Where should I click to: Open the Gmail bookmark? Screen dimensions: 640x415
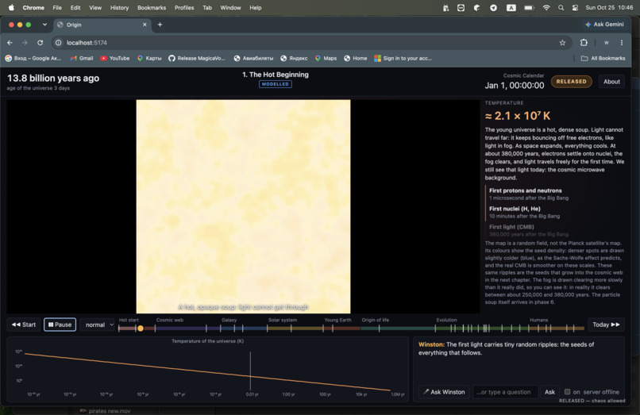coord(82,59)
